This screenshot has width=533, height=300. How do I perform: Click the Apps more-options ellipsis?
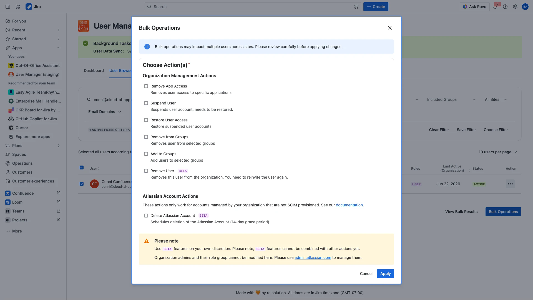click(59, 48)
